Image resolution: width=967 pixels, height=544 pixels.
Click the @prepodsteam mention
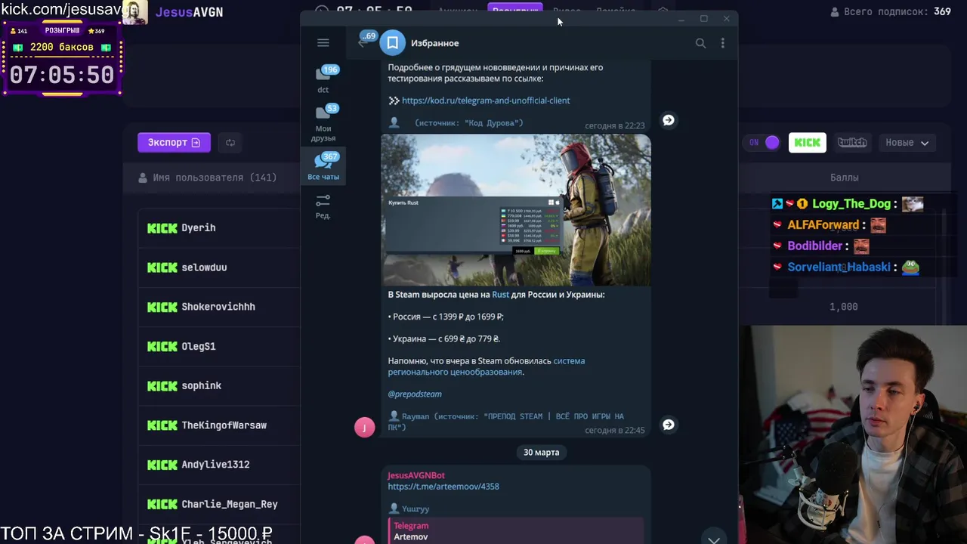tap(415, 394)
